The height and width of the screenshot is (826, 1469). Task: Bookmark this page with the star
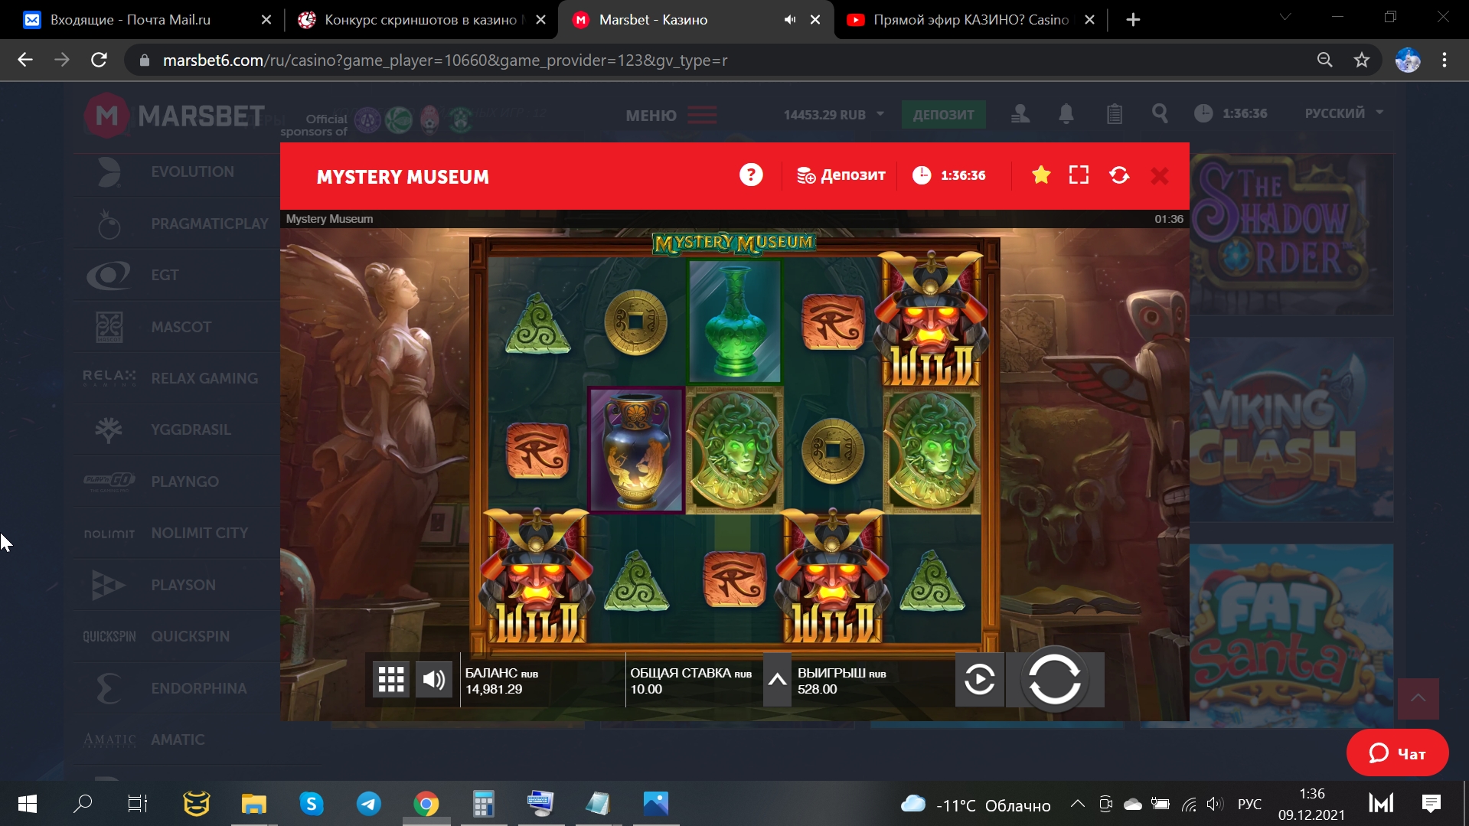click(1362, 60)
